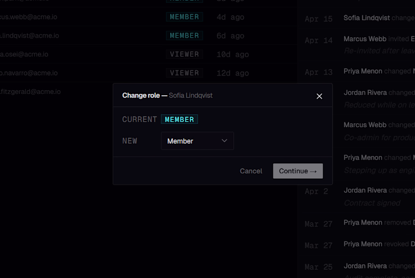Click the 'Co-admin for product' activity note

(378, 137)
